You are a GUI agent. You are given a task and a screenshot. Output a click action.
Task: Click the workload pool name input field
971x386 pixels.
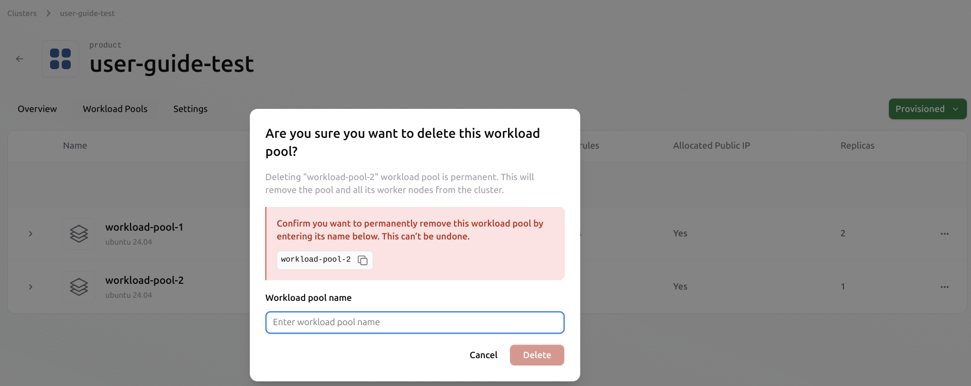pyautogui.click(x=415, y=323)
